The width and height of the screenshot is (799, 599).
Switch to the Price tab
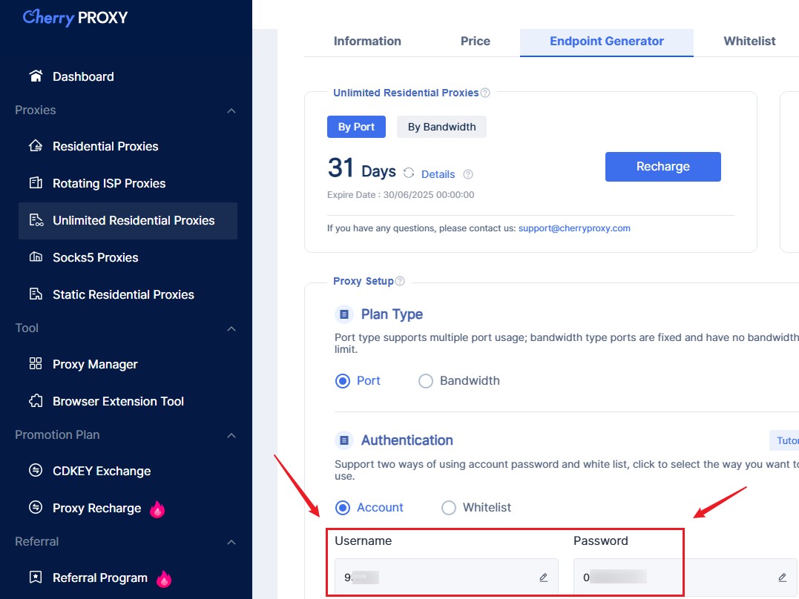click(476, 42)
